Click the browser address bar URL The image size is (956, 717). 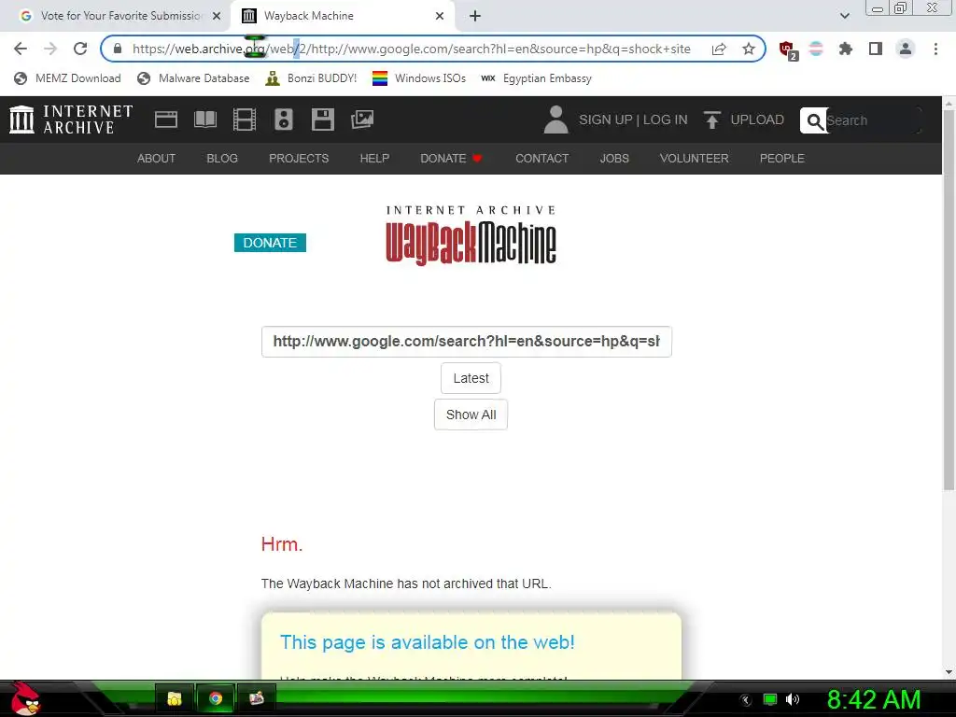[x=412, y=49]
